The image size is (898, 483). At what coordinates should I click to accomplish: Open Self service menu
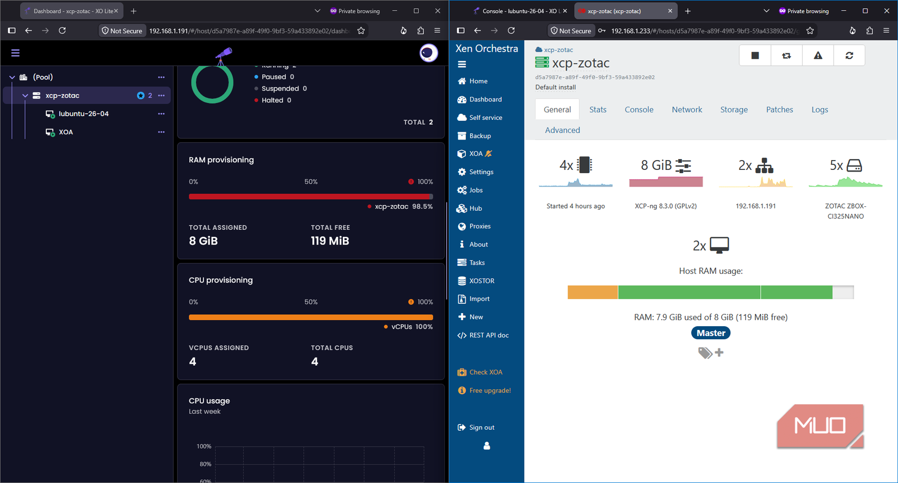(x=479, y=118)
